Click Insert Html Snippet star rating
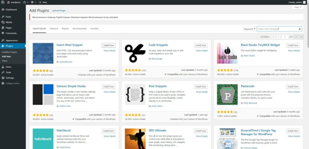The width and height of the screenshot is (309, 149). pyautogui.click(x=41, y=70)
